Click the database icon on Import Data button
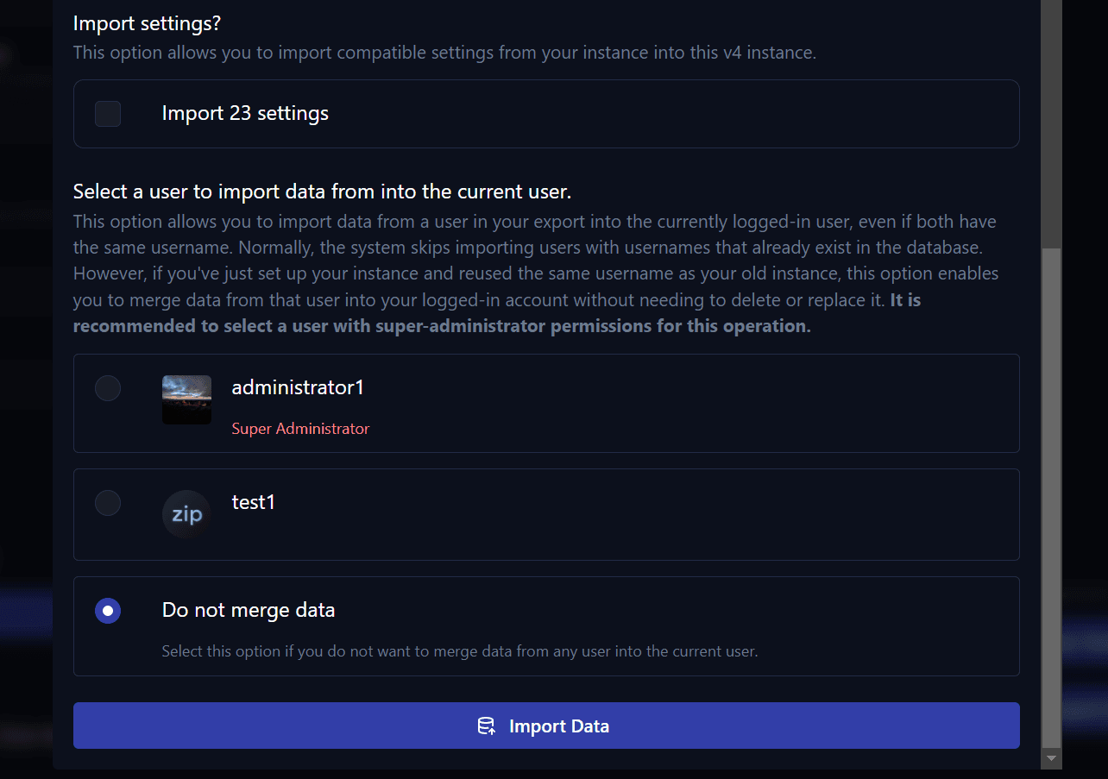This screenshot has height=779, width=1108. 488,726
